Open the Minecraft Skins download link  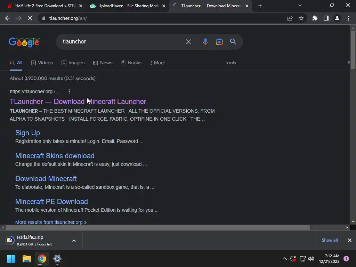(x=55, y=156)
